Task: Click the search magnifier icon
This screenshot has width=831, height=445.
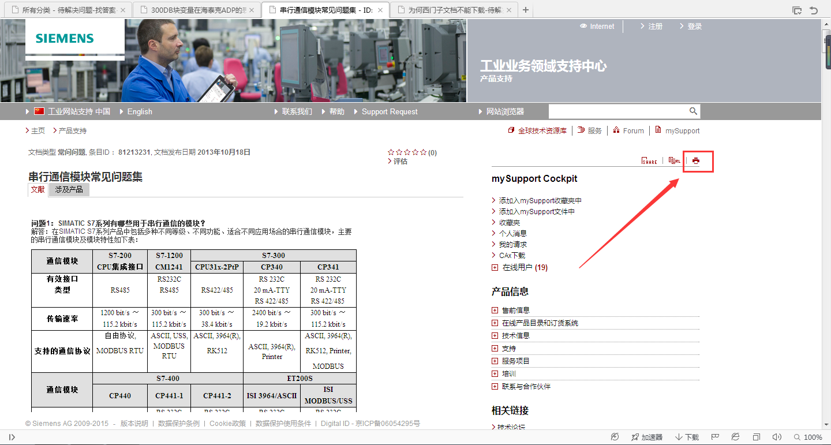Action: click(693, 111)
